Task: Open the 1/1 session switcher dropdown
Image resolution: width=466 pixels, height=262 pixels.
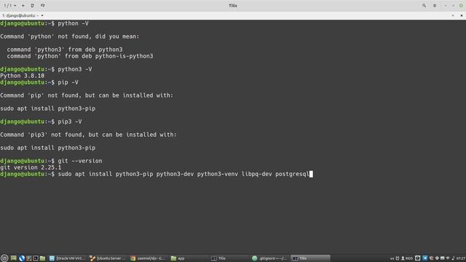Action: [x=9, y=6]
